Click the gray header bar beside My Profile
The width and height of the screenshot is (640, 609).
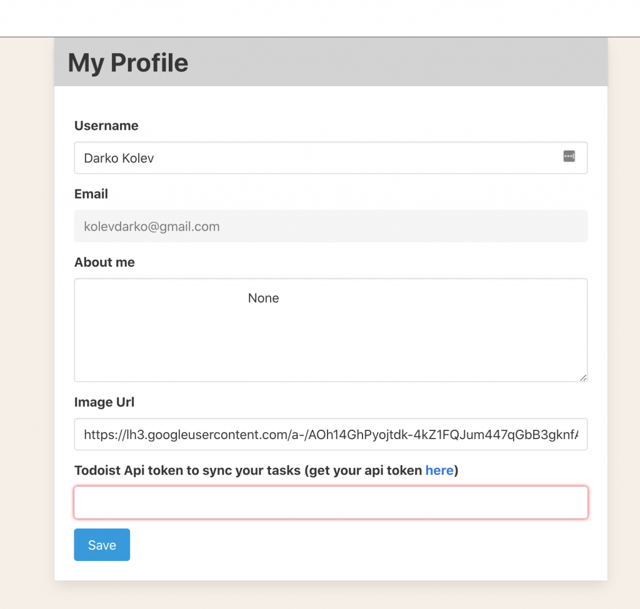tap(398, 62)
